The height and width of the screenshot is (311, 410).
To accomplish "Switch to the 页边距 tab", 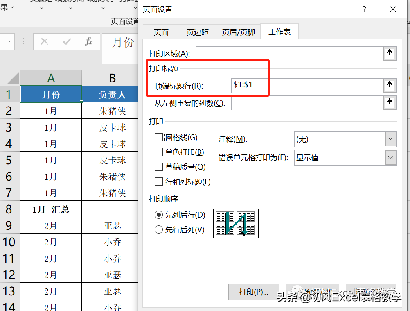I will [x=197, y=32].
